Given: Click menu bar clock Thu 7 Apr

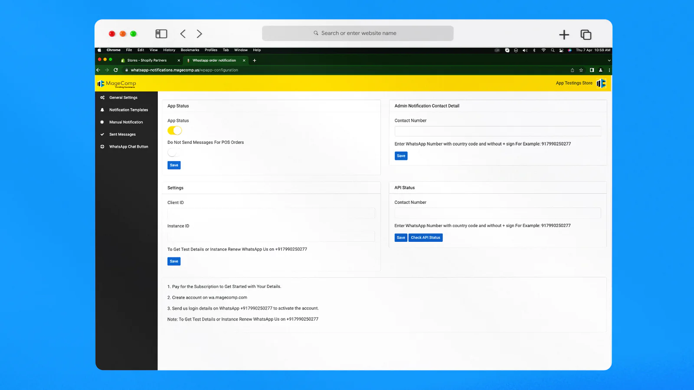Looking at the screenshot, I should [x=593, y=50].
